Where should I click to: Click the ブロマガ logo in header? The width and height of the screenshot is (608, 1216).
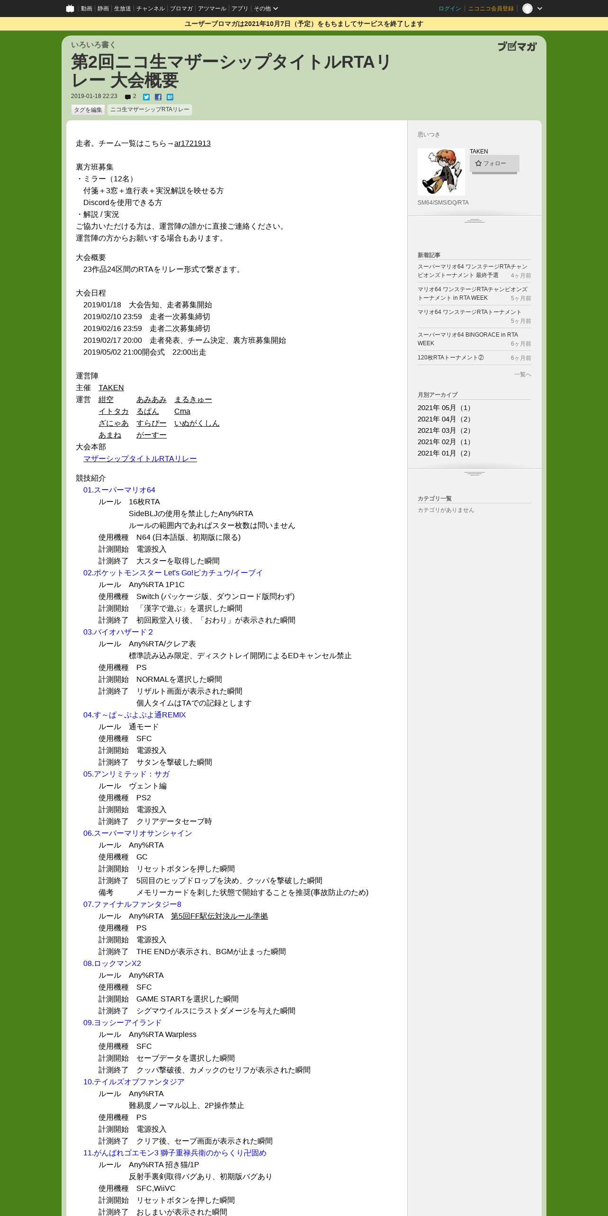click(517, 46)
